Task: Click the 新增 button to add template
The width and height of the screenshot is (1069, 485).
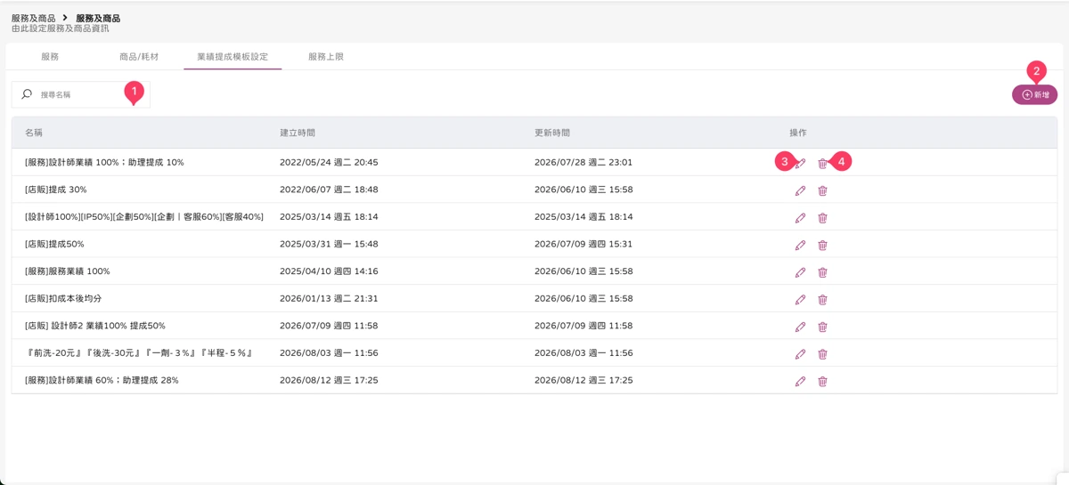Action: [x=1034, y=94]
